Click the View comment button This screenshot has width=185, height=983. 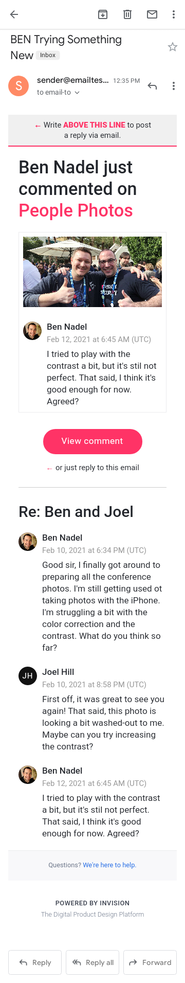click(x=92, y=441)
